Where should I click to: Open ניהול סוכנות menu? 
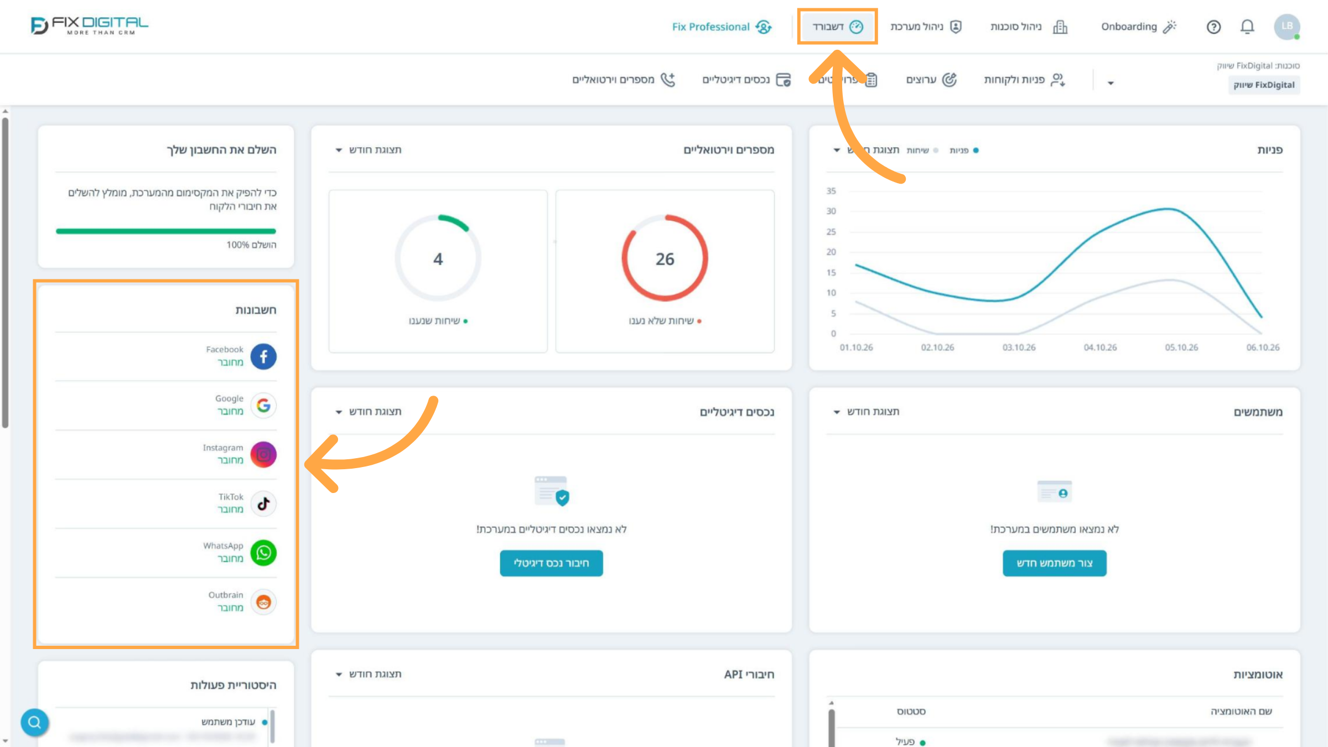click(1029, 27)
